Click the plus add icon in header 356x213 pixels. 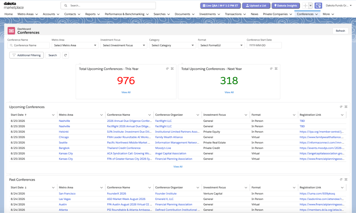tap(305, 6)
